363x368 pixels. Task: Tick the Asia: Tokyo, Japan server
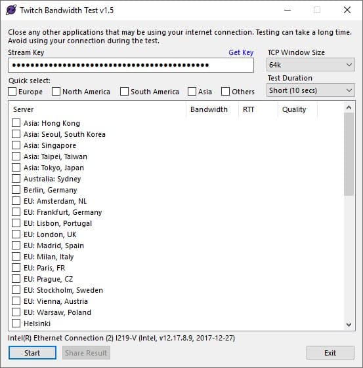point(16,168)
